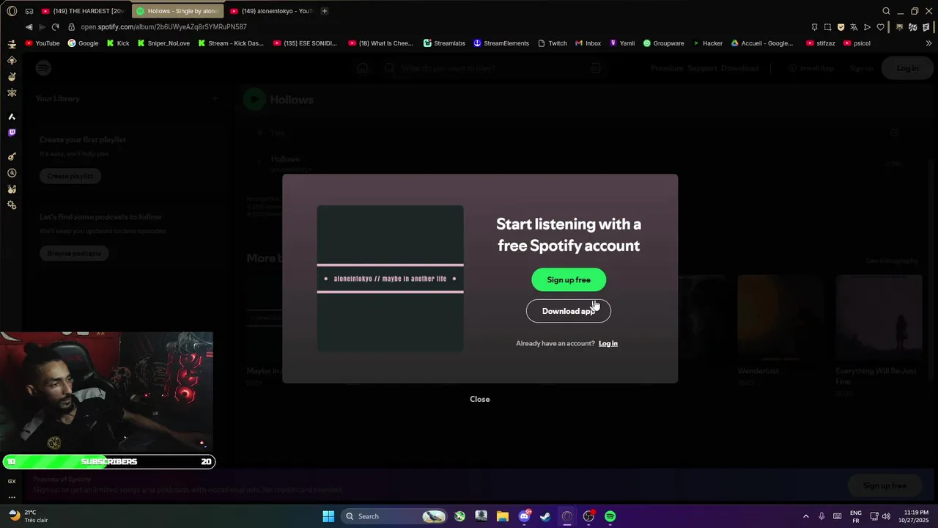The image size is (938, 528).
Task: Open the ad blocker shield icon
Action: (x=841, y=27)
